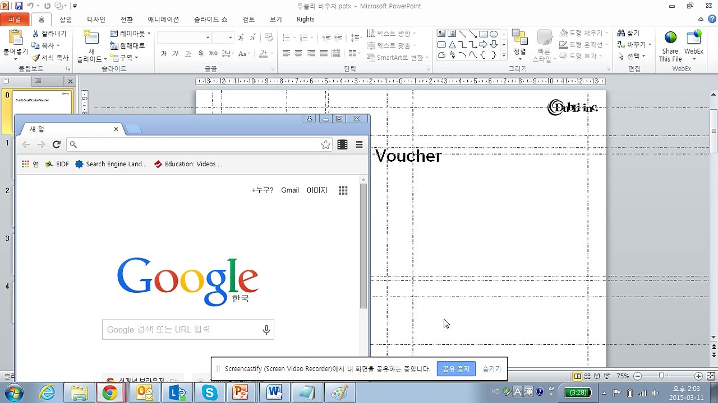Reload the page in Chrome
Viewport: 718px width, 403px height.
pos(56,144)
